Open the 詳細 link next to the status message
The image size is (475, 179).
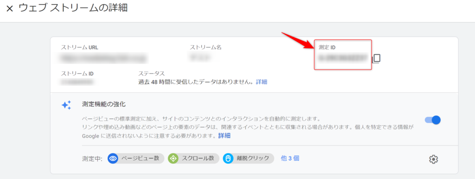coord(262,82)
